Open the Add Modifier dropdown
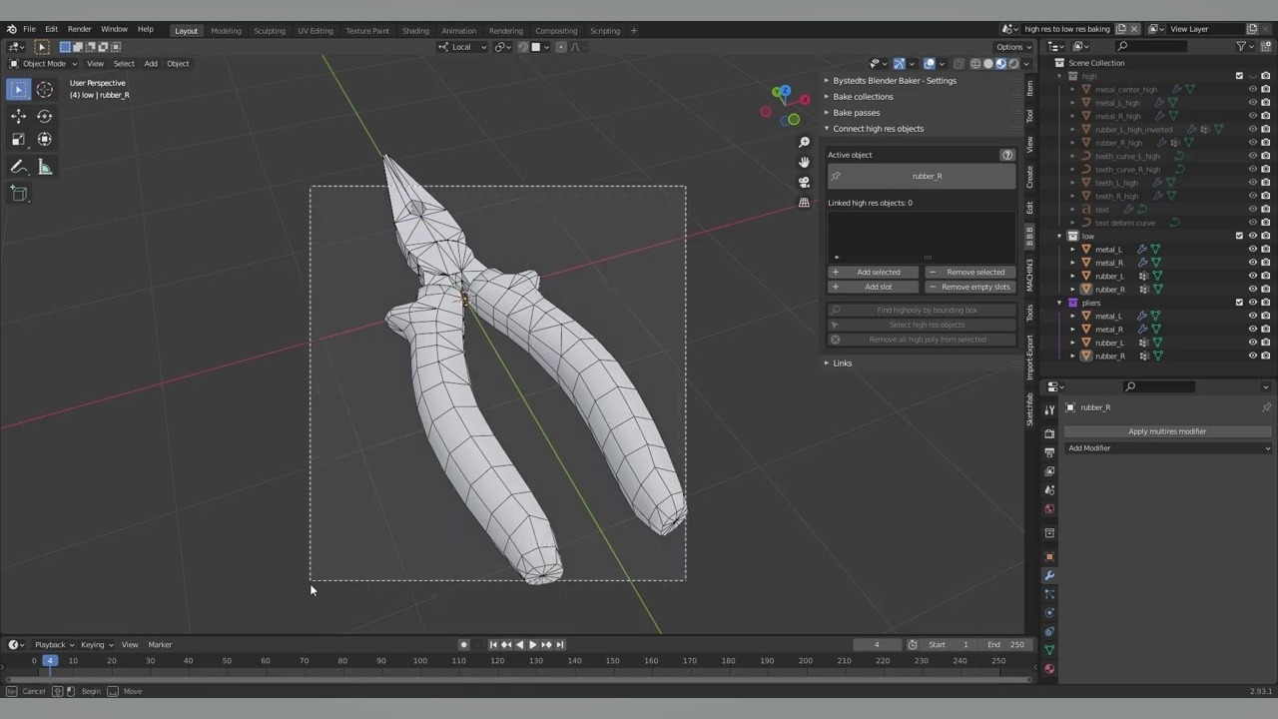This screenshot has width=1278, height=719. [1167, 448]
